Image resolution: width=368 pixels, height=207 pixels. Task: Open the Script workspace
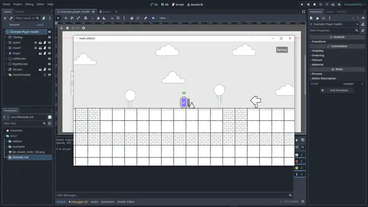pos(178,5)
